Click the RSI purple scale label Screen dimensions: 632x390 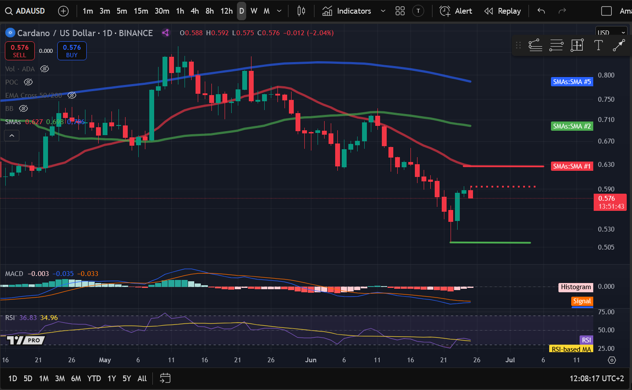tap(586, 340)
